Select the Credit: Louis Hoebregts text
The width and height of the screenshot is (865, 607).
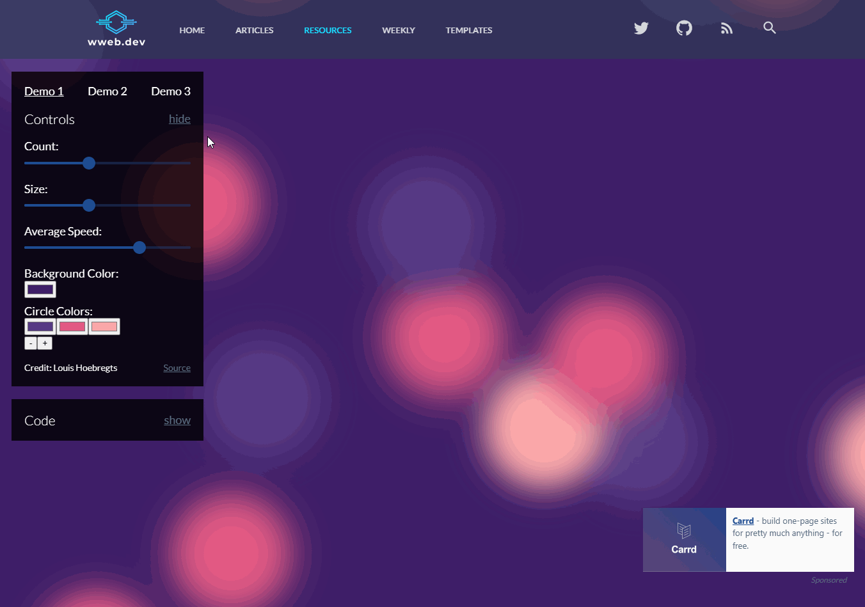click(71, 368)
